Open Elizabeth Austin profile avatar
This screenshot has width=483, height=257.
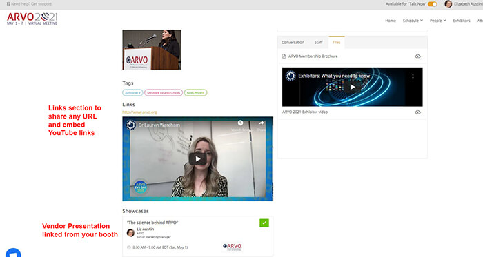(448, 4)
